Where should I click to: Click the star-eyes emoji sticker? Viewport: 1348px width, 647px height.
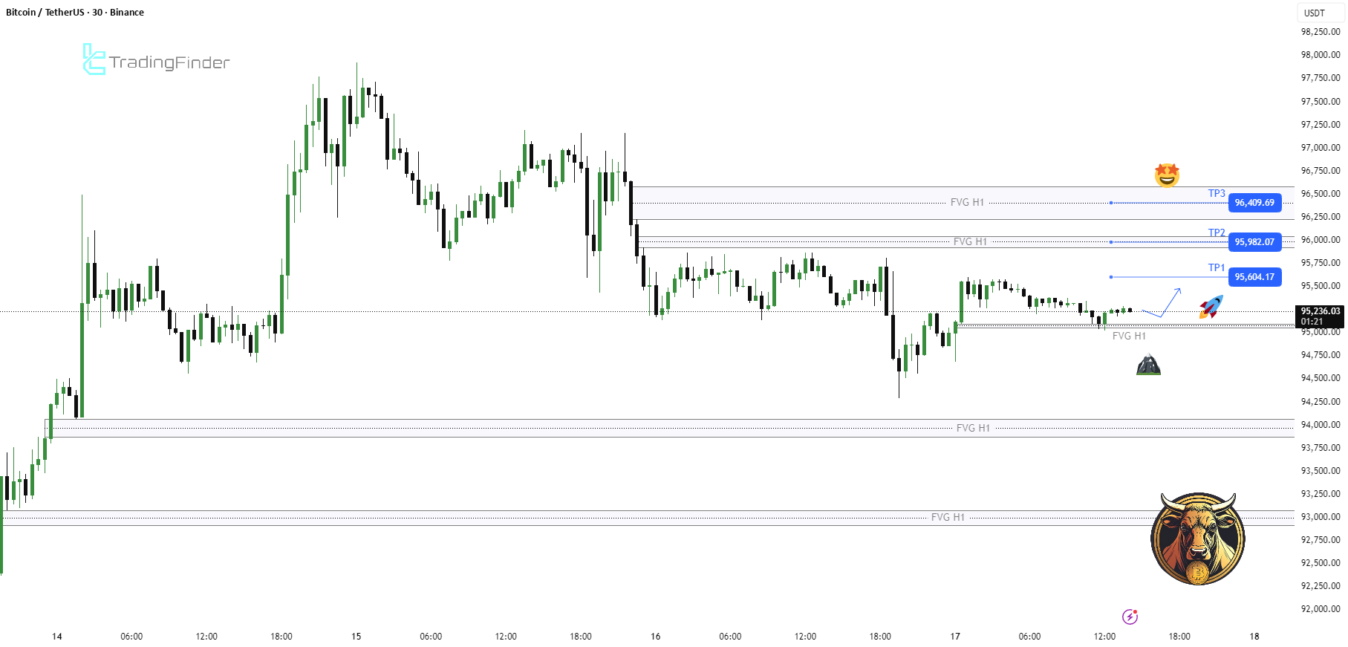(x=1167, y=175)
